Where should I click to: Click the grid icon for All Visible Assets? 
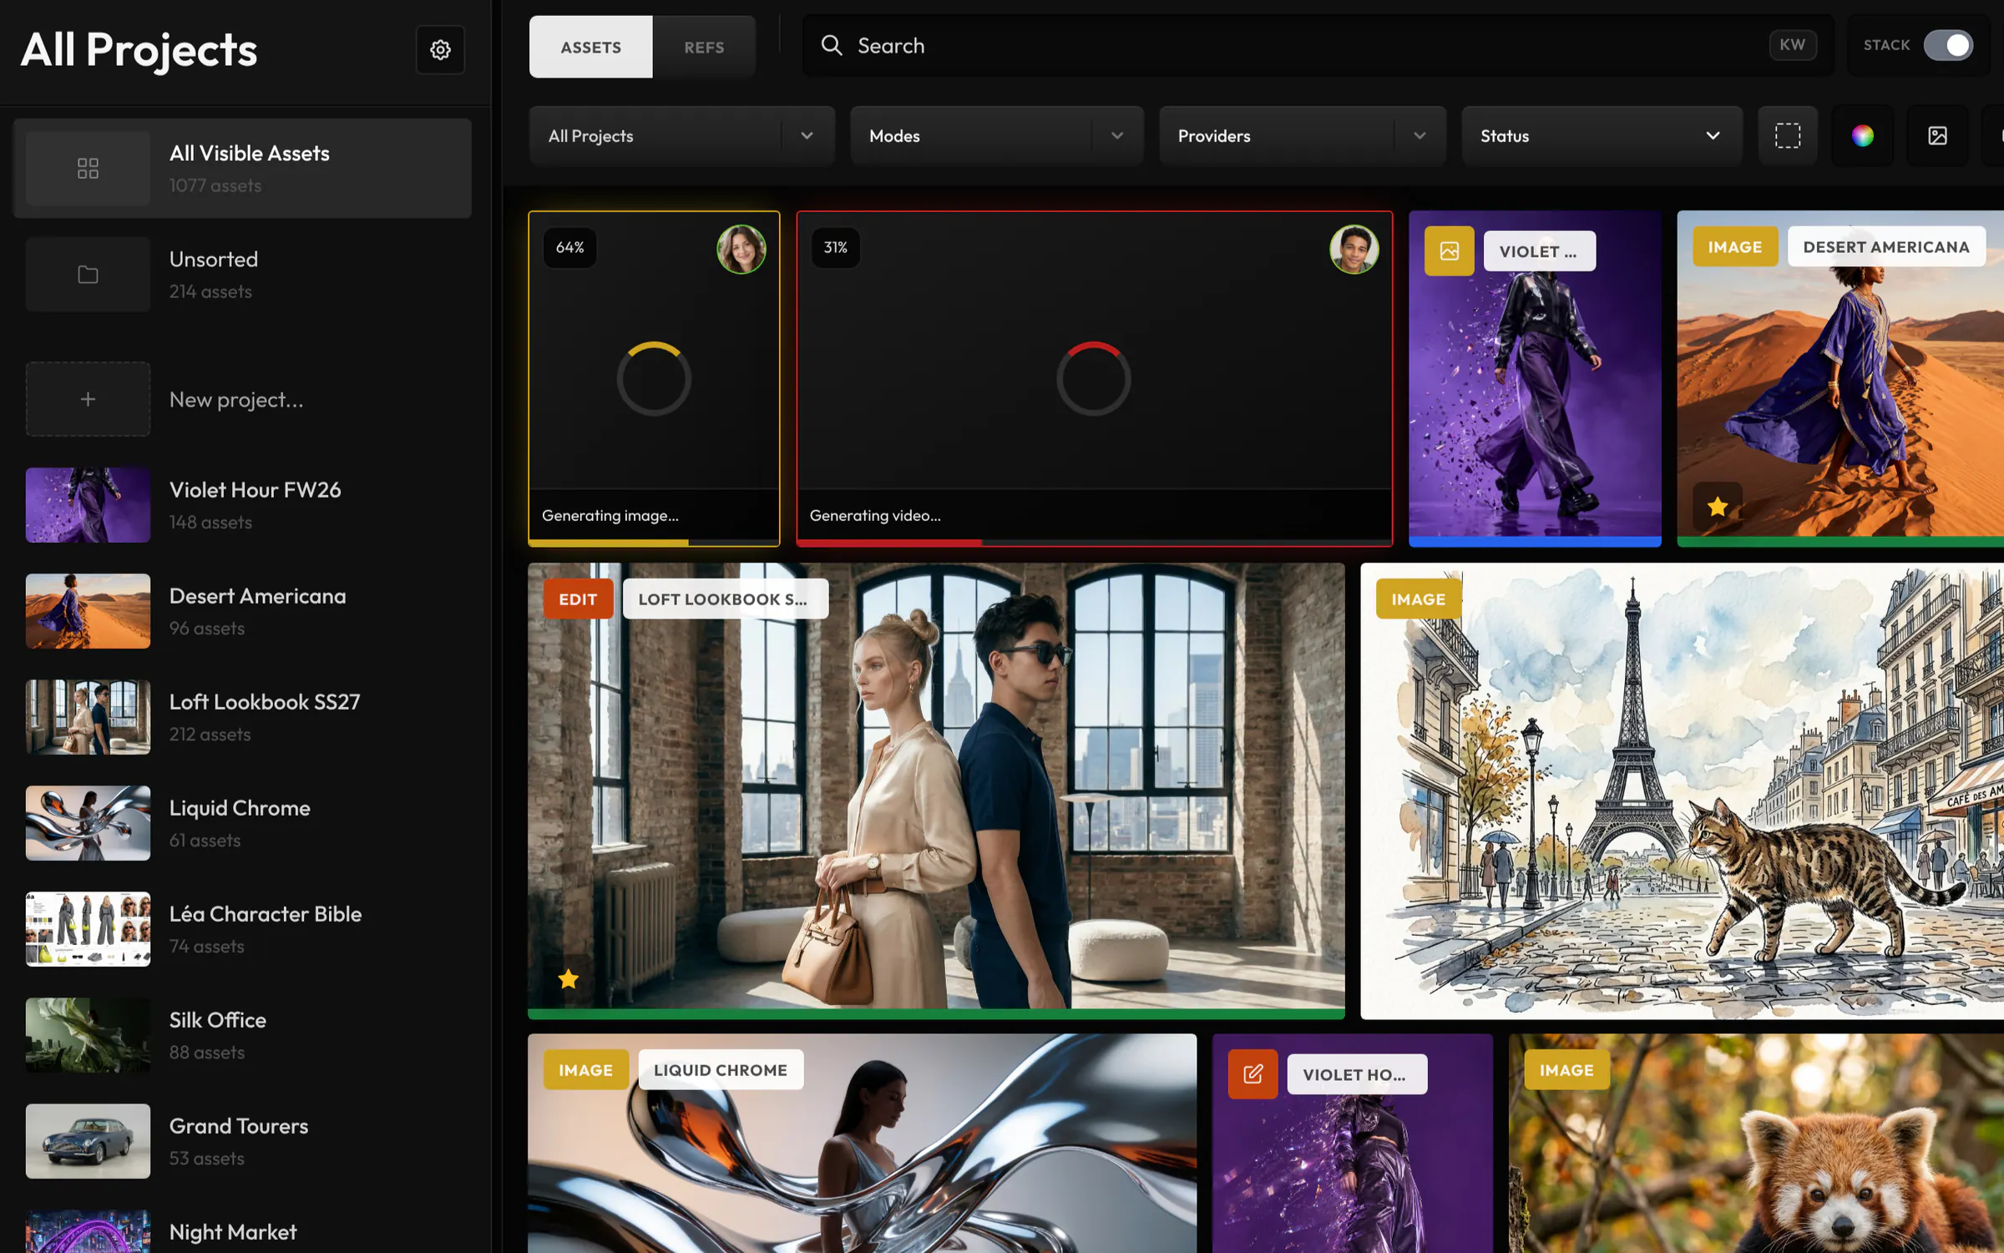88,169
